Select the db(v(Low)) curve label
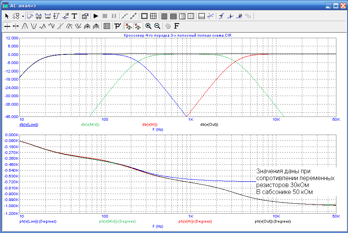The height and width of the screenshot is (233, 348). [x=28, y=125]
